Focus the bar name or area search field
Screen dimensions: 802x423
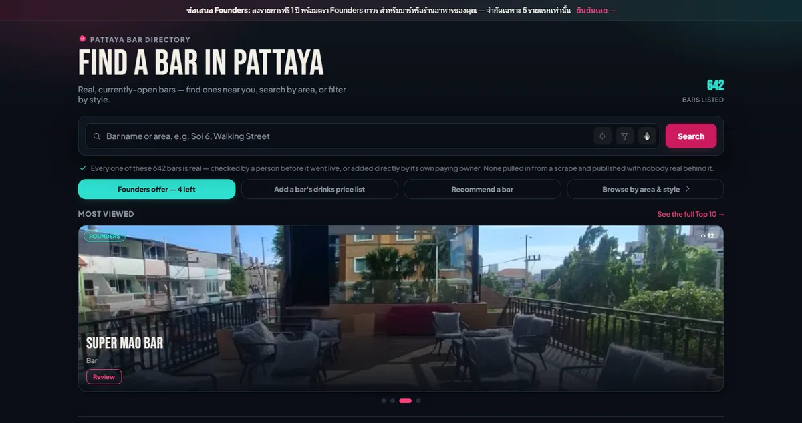point(372,136)
